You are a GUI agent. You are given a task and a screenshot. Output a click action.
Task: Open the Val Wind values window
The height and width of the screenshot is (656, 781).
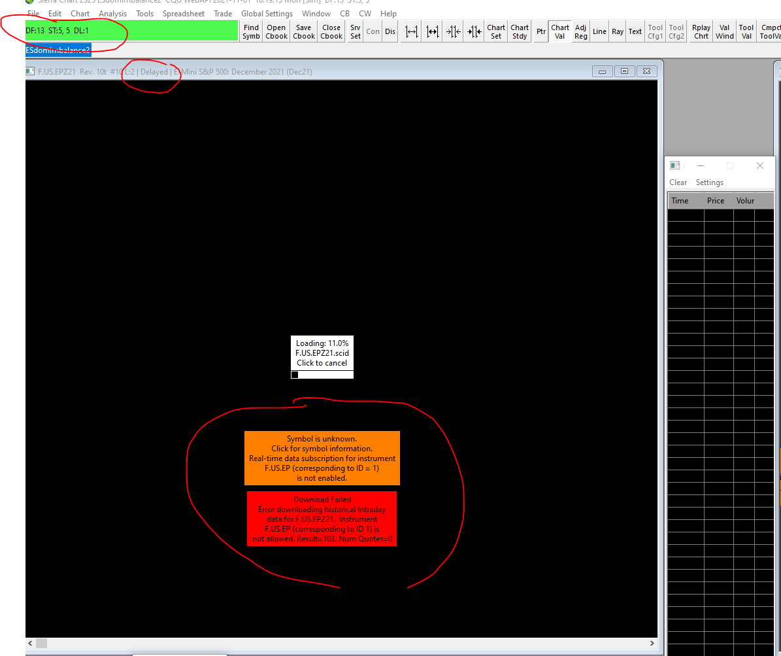(x=724, y=31)
